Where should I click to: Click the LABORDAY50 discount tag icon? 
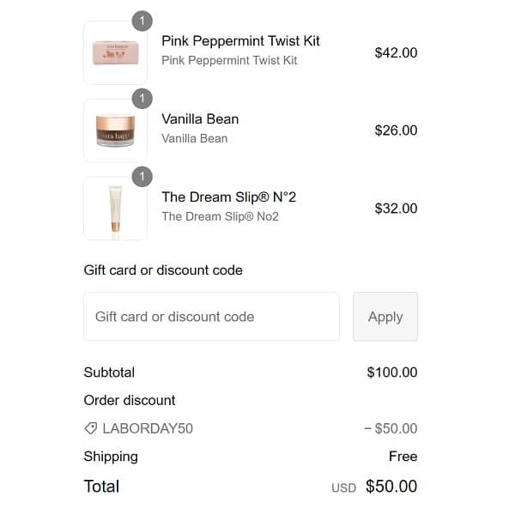(x=90, y=428)
